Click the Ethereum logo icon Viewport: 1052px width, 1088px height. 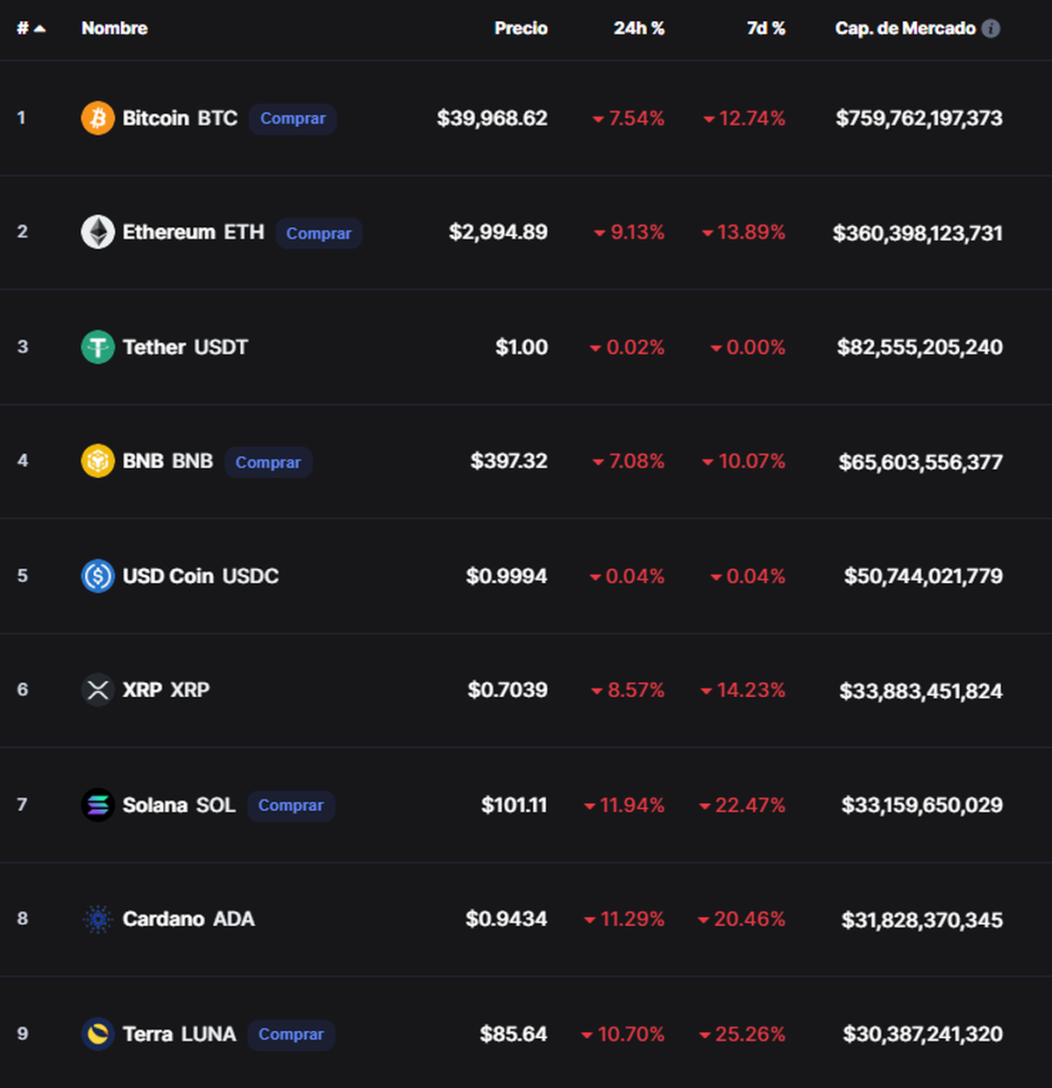pyautogui.click(x=97, y=232)
